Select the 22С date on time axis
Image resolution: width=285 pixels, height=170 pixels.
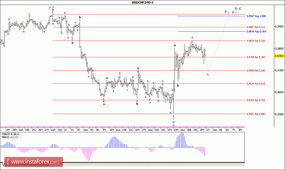[163, 130]
